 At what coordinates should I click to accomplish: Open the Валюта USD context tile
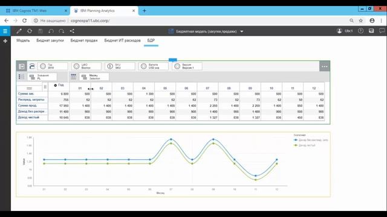click(x=154, y=66)
